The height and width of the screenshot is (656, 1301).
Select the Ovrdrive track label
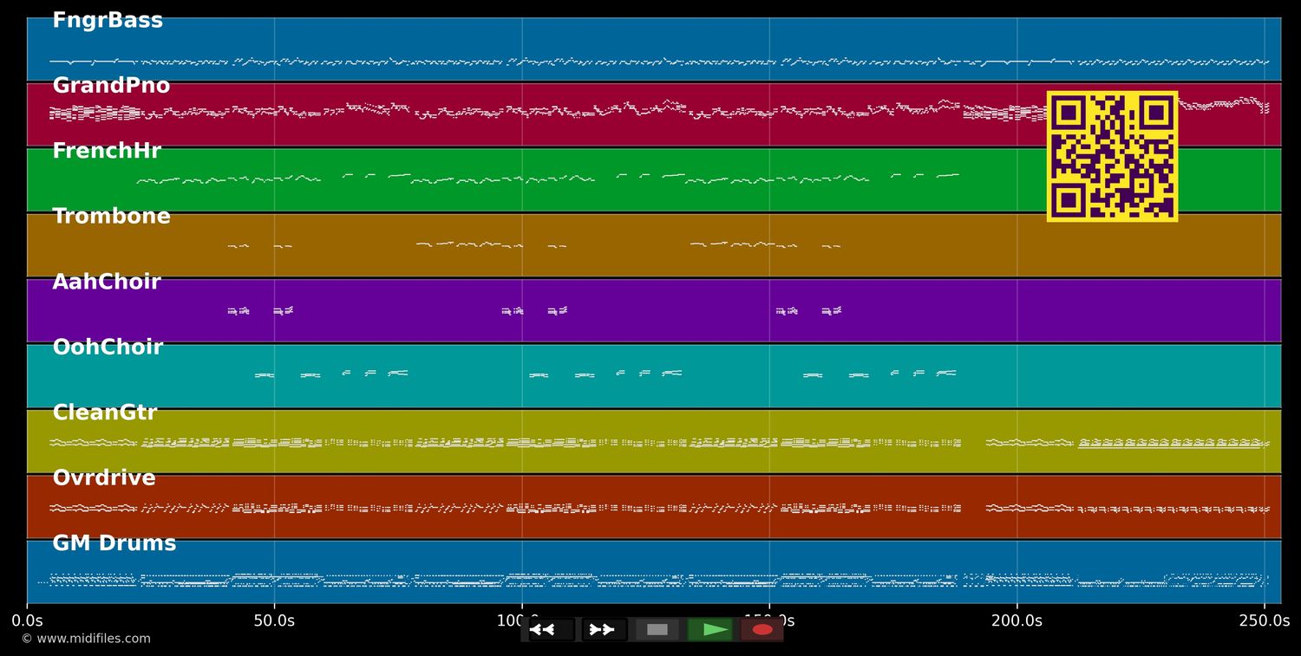pos(104,478)
